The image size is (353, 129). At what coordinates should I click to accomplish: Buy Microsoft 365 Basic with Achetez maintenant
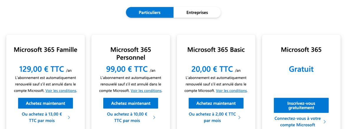point(216,103)
